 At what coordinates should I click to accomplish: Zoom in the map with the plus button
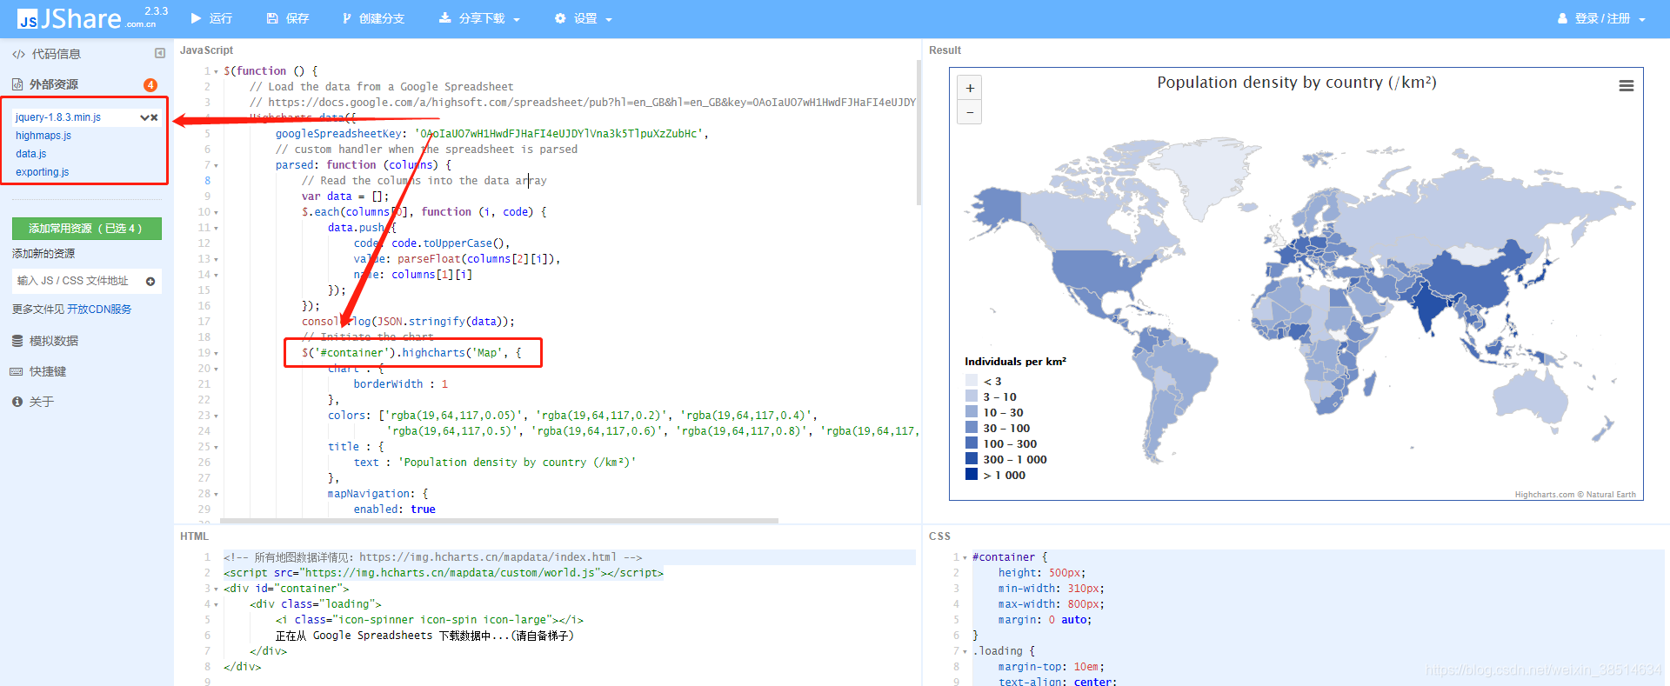click(x=970, y=88)
